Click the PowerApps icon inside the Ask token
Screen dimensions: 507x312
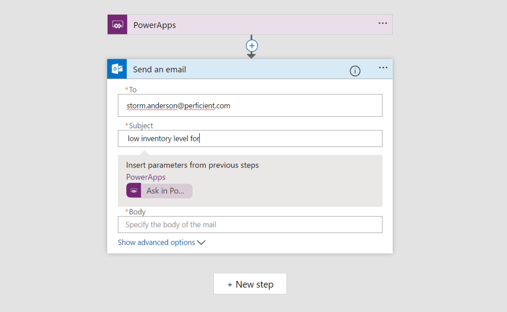tap(133, 191)
